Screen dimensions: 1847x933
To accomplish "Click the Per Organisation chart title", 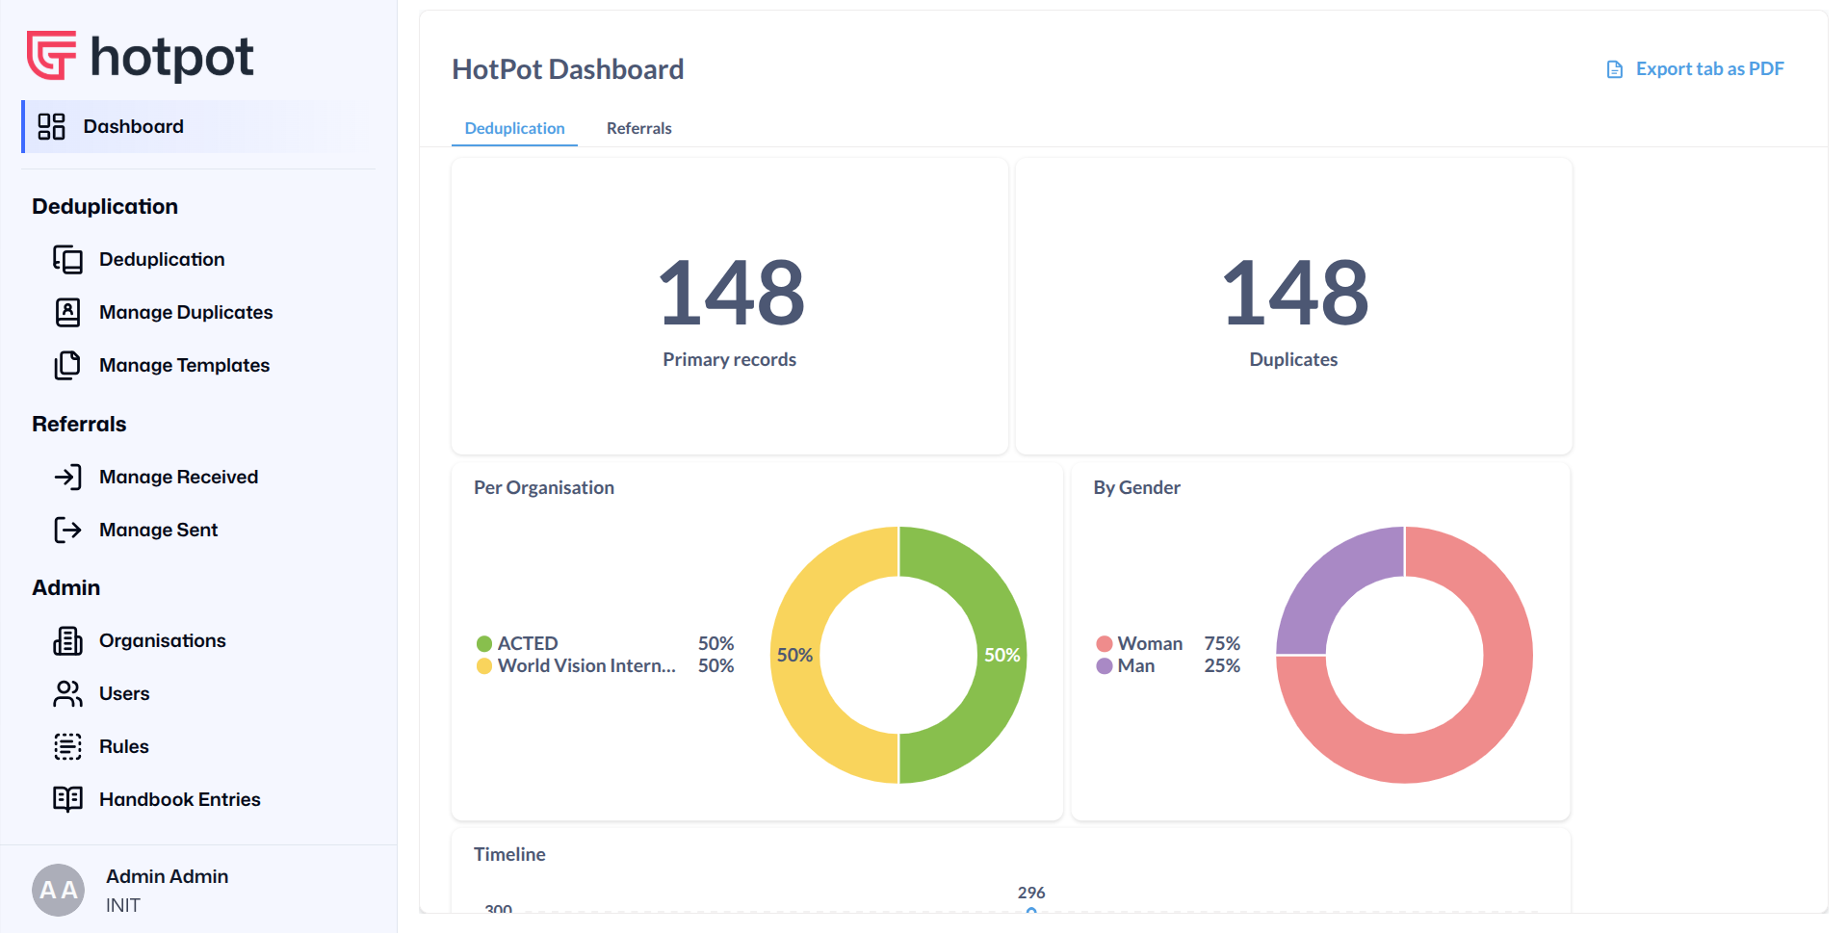I will coord(544,487).
